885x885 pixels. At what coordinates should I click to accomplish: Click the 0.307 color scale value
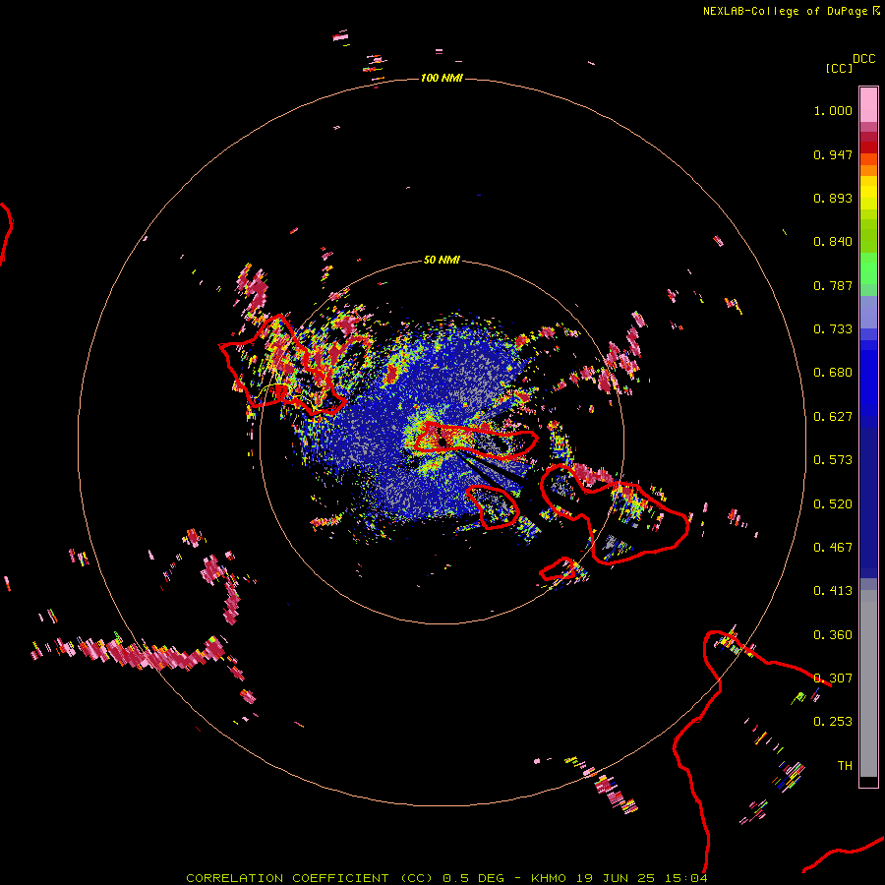tap(833, 678)
